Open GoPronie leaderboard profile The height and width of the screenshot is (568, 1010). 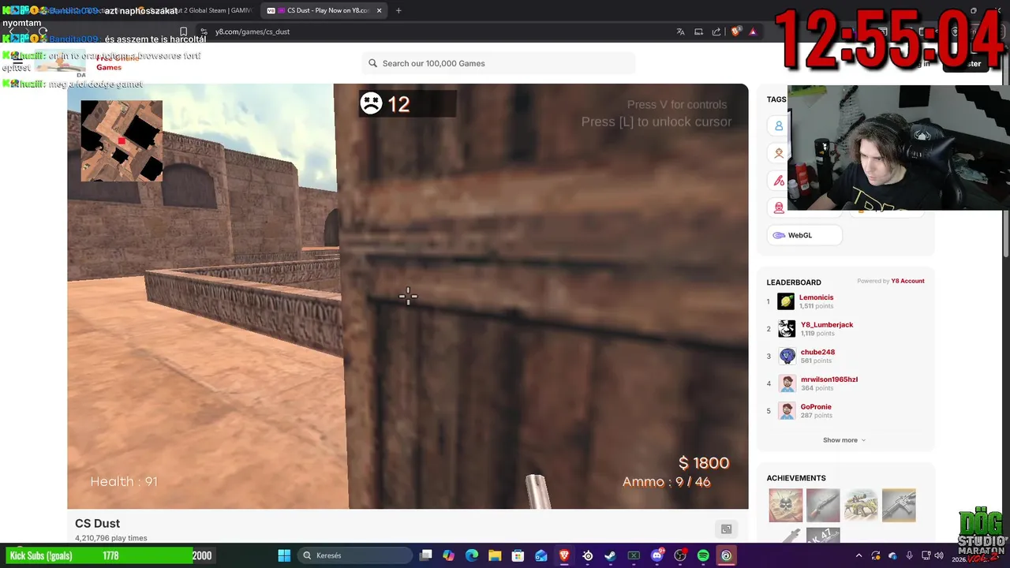(816, 407)
